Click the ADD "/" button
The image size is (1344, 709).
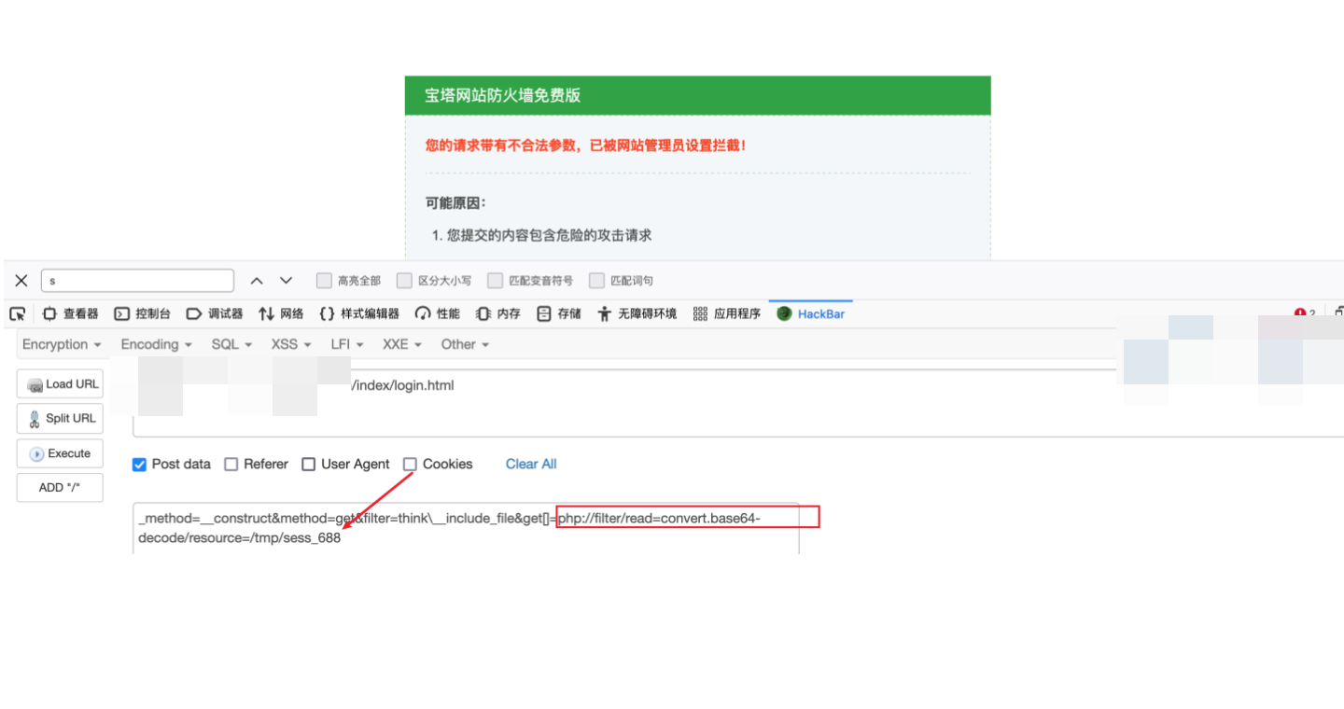pos(61,487)
